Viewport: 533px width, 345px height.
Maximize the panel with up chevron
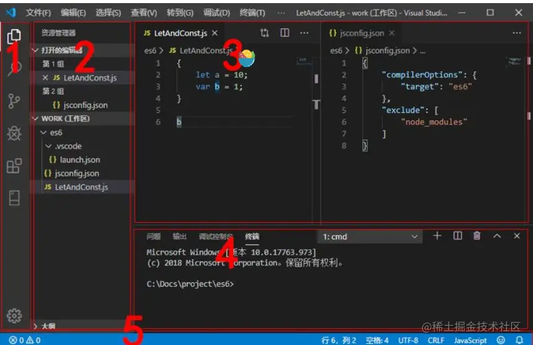click(497, 236)
